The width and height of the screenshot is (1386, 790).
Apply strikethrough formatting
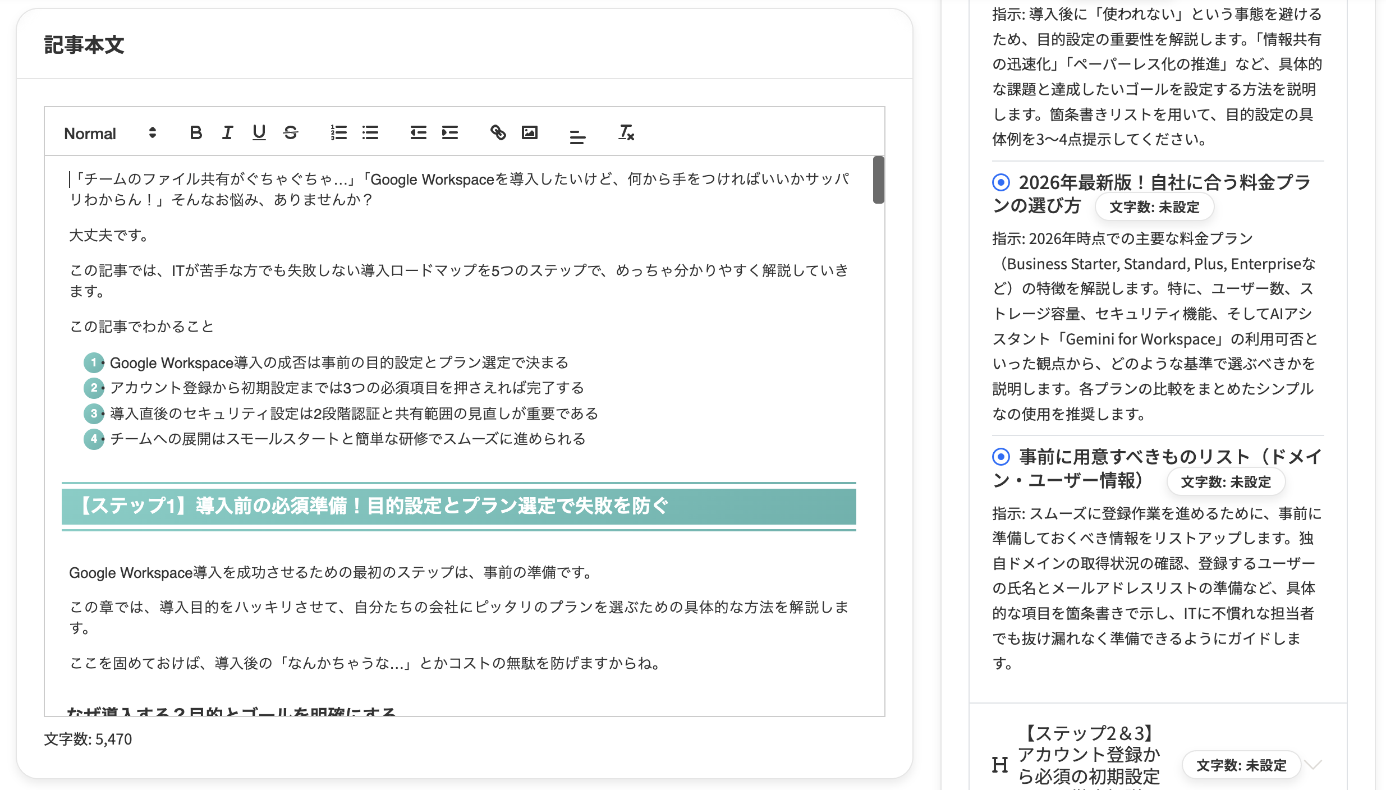pyautogui.click(x=291, y=133)
